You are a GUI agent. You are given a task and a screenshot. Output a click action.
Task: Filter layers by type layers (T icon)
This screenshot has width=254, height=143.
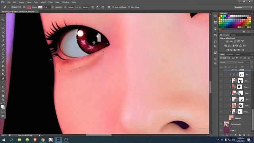(x=241, y=58)
